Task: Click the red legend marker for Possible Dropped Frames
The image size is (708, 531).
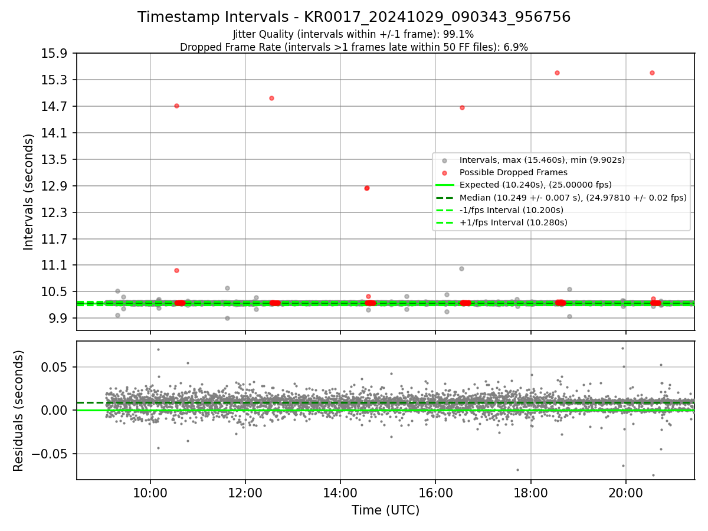Action: coord(445,173)
